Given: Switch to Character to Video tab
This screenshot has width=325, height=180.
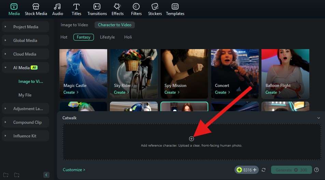Looking at the screenshot, I should click(115, 25).
